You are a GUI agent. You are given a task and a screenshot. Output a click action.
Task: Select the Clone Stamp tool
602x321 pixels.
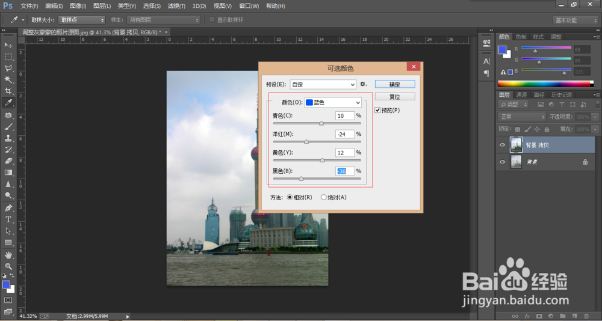(8, 138)
